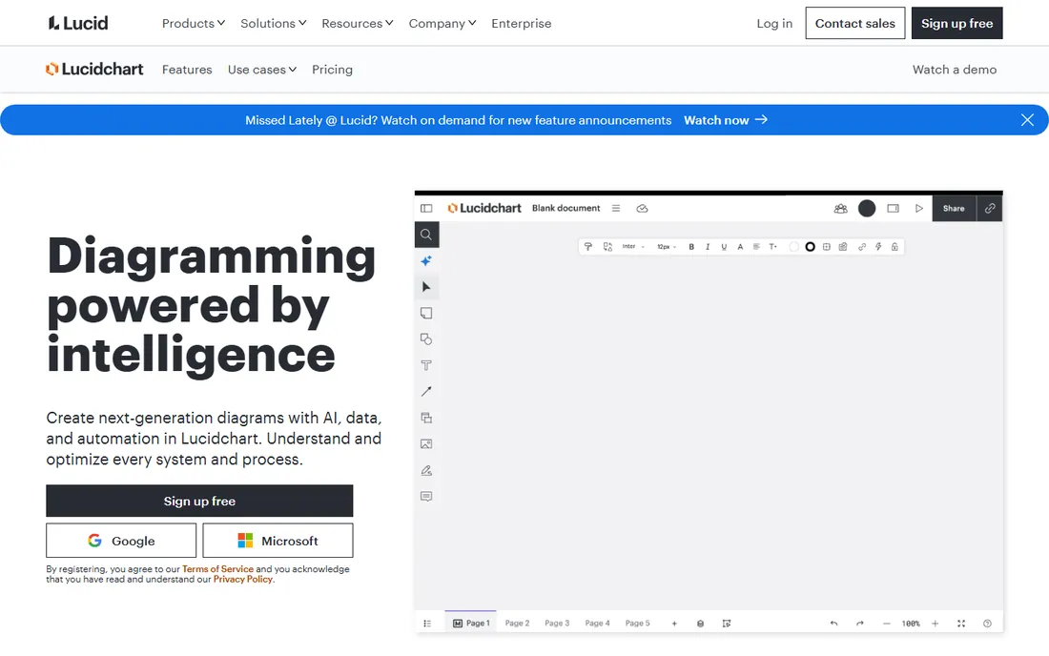Click the dark user avatar circle
The width and height of the screenshot is (1049, 656).
pyautogui.click(x=867, y=209)
